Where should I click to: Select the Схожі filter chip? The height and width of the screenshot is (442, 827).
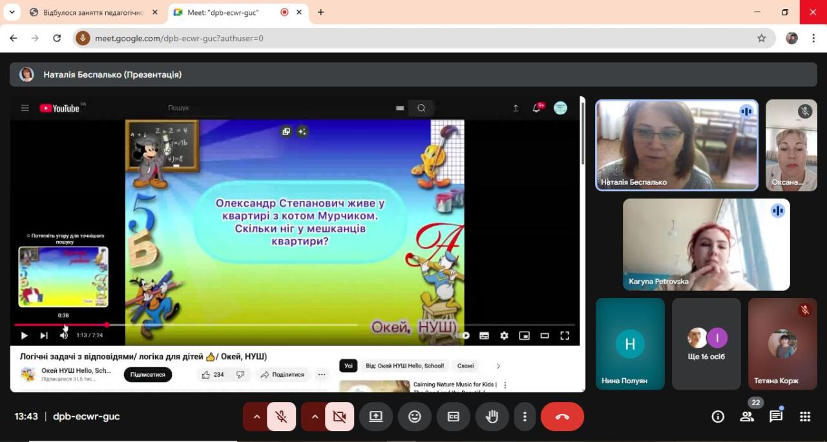coord(465,366)
